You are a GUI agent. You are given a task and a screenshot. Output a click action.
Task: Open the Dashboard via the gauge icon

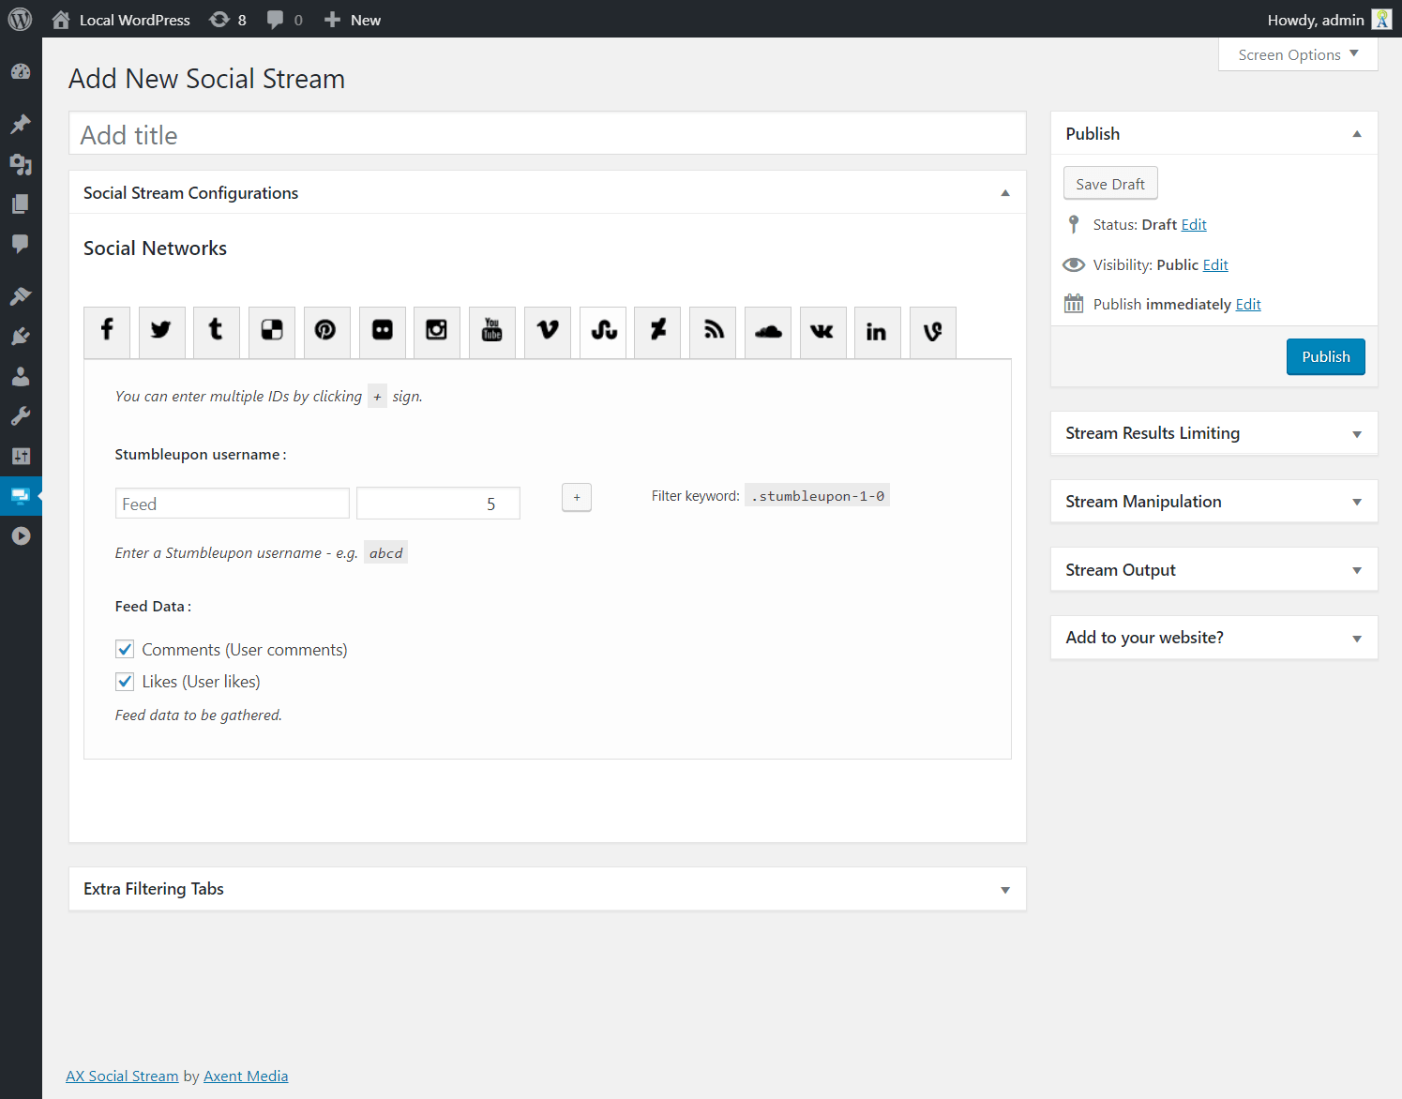pos(21,71)
